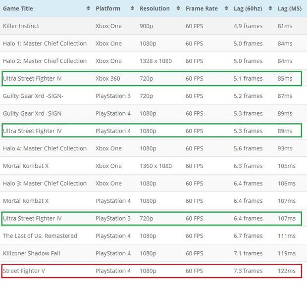The width and height of the screenshot is (307, 281).
Task: Click Xbox One in Halo 4 row
Action: point(108,148)
